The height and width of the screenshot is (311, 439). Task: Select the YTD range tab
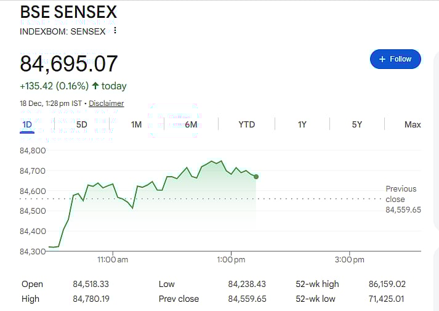(x=246, y=124)
